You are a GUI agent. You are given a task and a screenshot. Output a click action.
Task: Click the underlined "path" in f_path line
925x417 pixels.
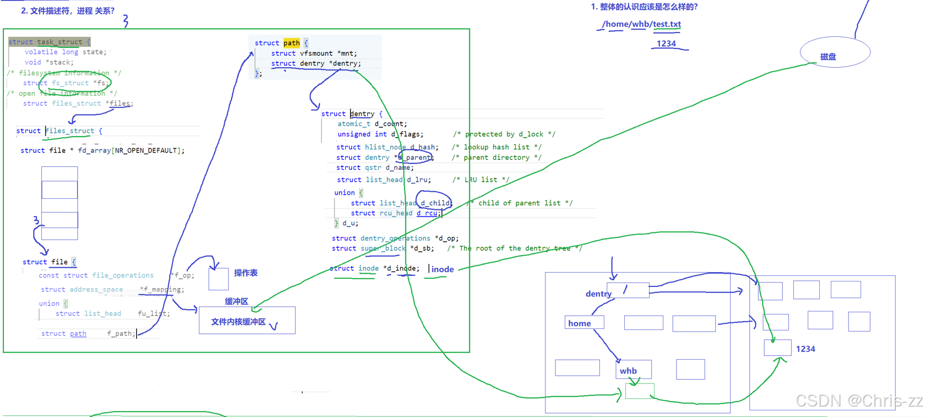[x=78, y=334]
